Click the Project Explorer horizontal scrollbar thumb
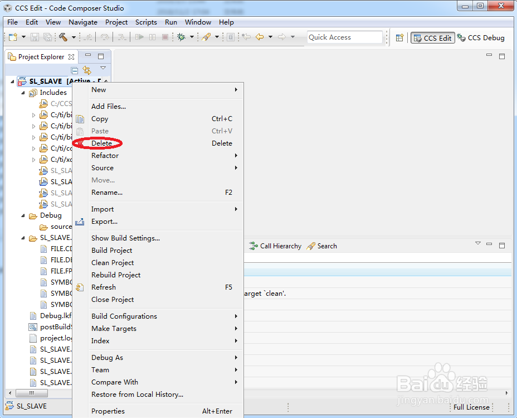Image resolution: width=517 pixels, height=418 pixels. pyautogui.click(x=32, y=393)
